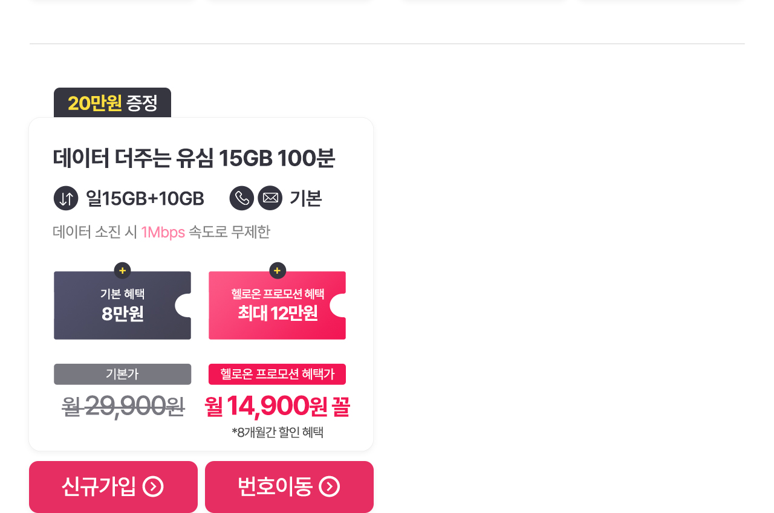Click the 헬로온 프로모션 혜택가 pink label
Screen dimensions: 774x513
coord(277,374)
